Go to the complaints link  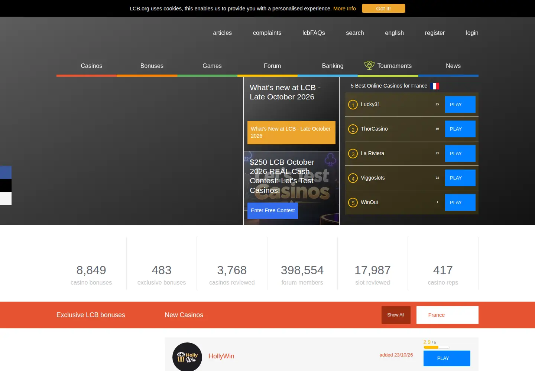(x=267, y=33)
